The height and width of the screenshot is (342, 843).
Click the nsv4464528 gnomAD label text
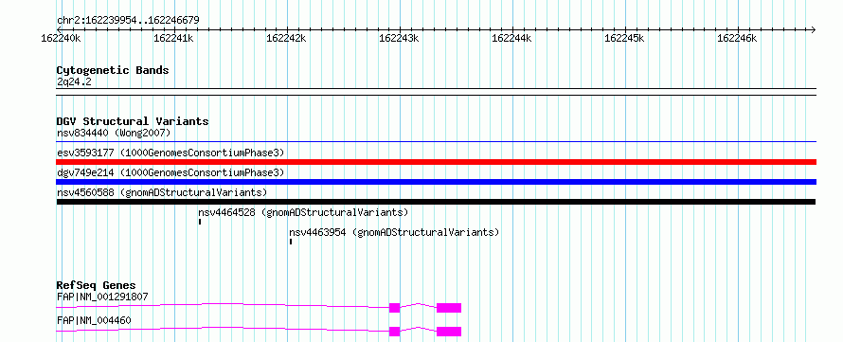(303, 212)
